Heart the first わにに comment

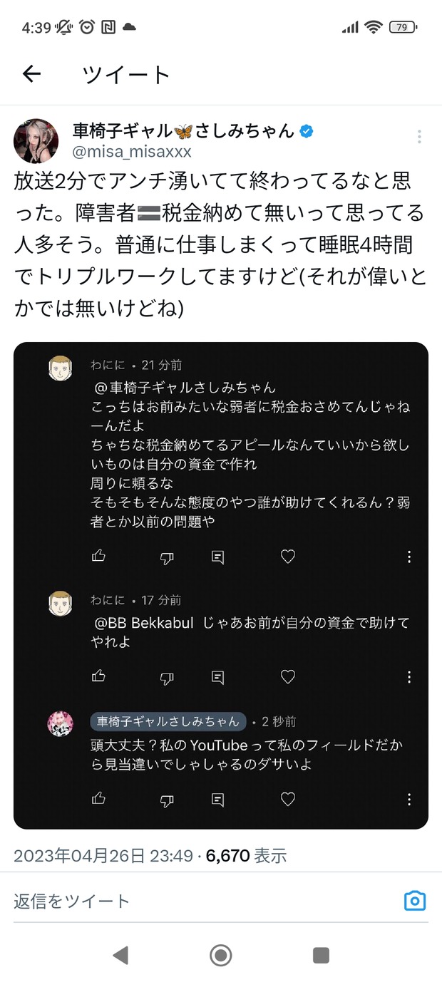(x=287, y=557)
